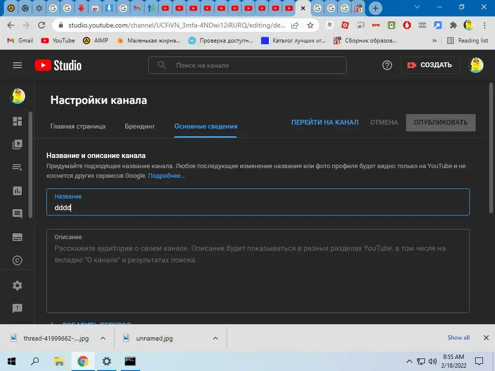
Task: Click the channel avatar in the sidebar
Action: (18, 96)
